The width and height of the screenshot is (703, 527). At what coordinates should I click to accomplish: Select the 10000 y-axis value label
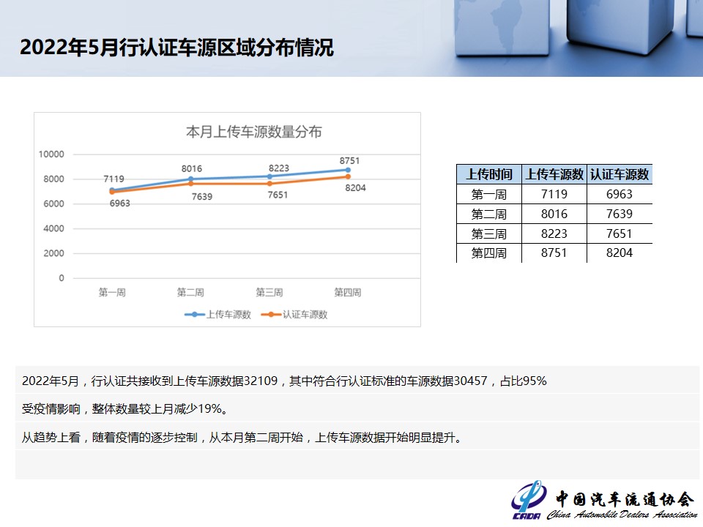51,154
